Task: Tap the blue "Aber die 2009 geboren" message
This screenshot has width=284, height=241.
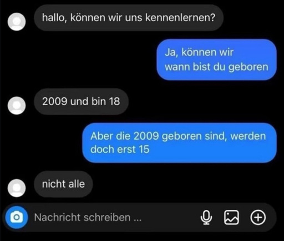Action: [x=179, y=143]
